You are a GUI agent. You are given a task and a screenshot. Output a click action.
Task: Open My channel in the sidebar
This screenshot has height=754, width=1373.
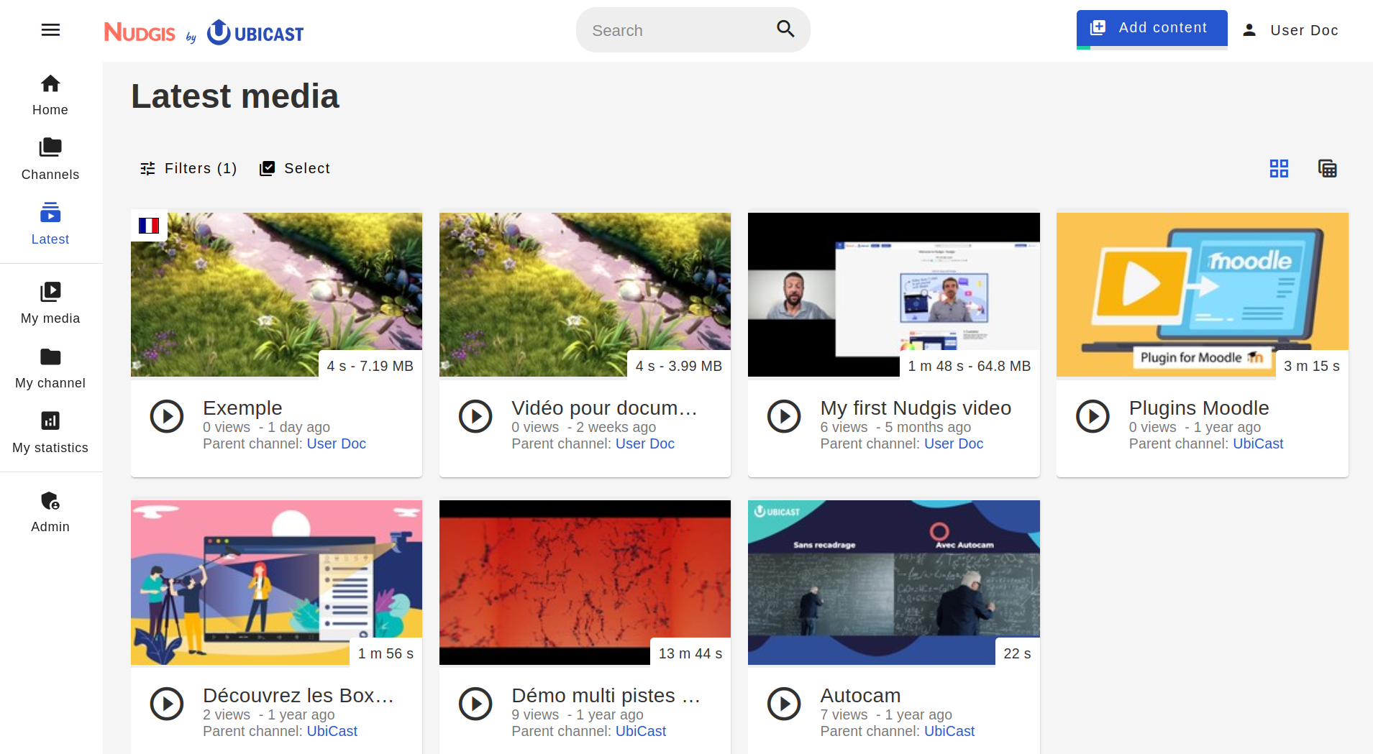[x=50, y=368]
